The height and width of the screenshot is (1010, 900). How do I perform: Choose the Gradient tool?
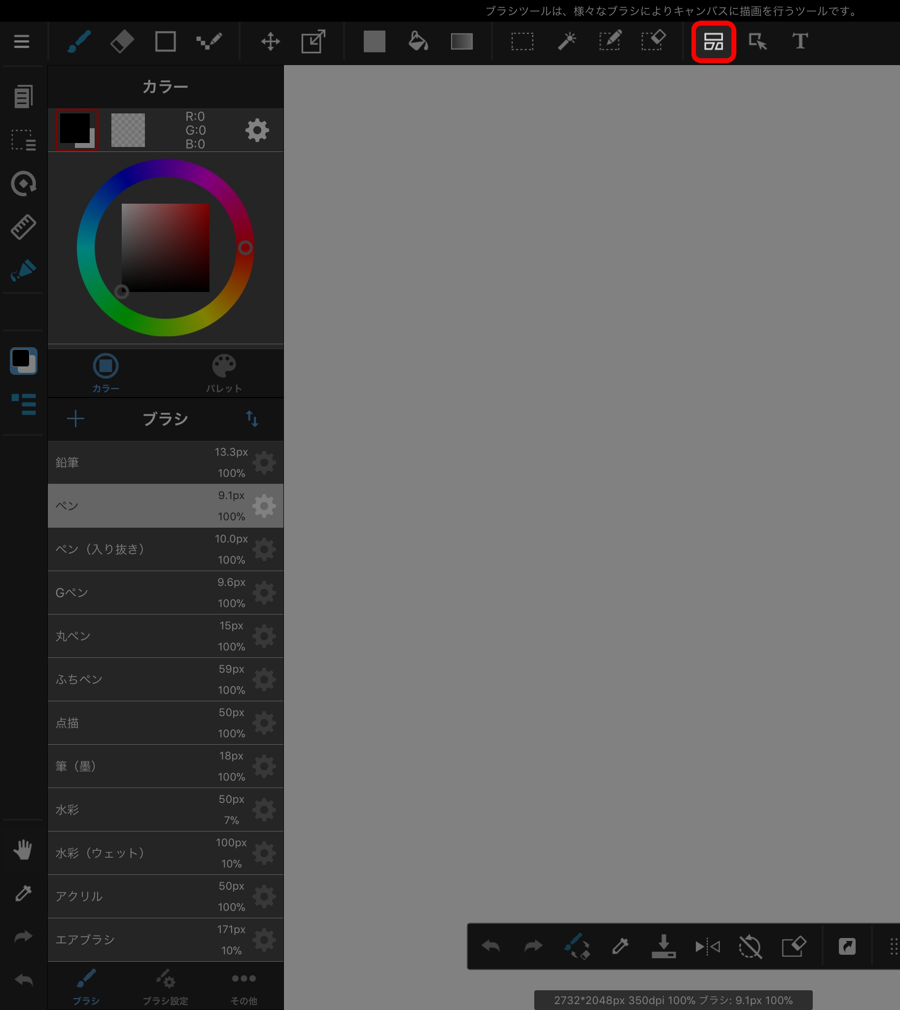point(461,41)
